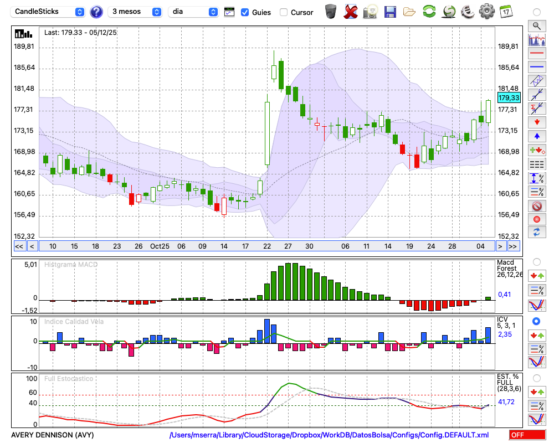Click the date timeline scrollbar strip
The height and width of the screenshot is (443, 554).
pos(266,246)
